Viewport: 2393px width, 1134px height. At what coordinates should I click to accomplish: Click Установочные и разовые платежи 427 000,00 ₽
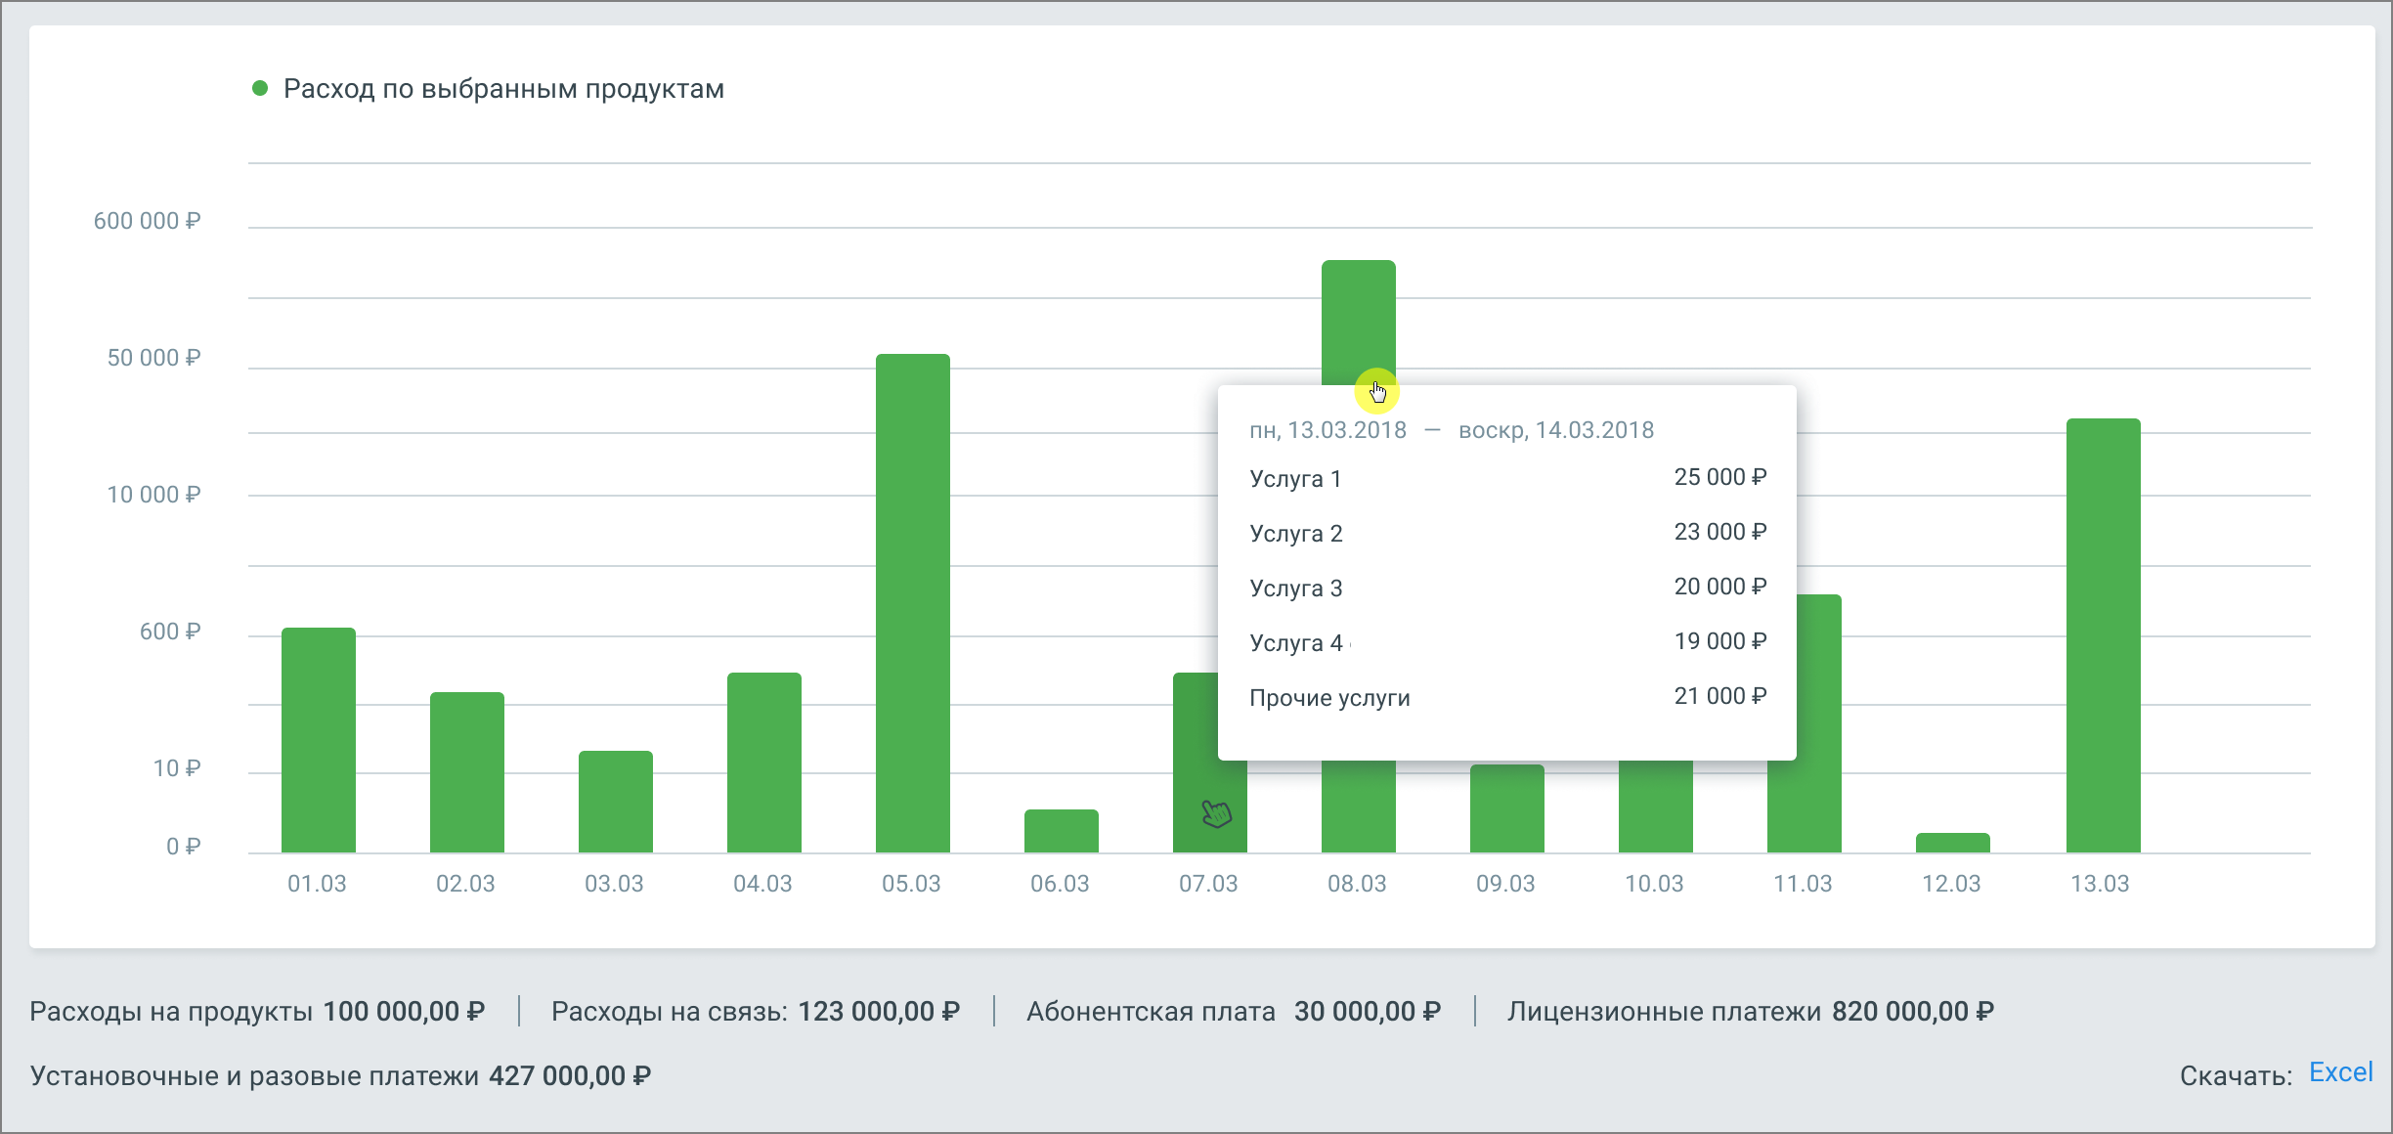[340, 1075]
